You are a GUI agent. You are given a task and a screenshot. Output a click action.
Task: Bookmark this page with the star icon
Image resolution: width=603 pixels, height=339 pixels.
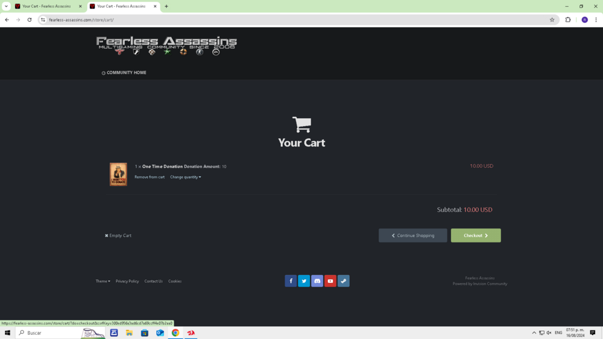coord(552,20)
